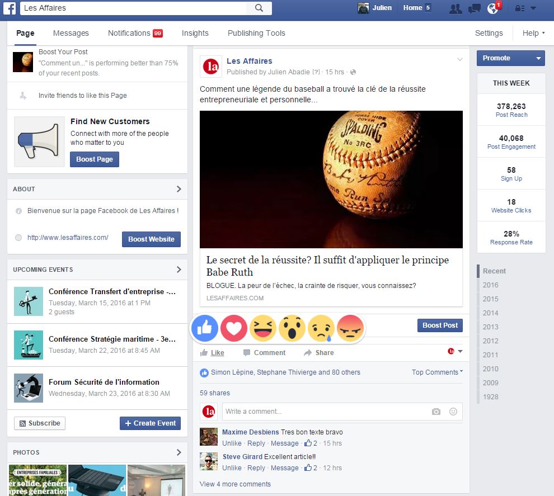Click Maxime Desbiens' comment avatar
Screen dimensions: 554x496
tap(209, 437)
